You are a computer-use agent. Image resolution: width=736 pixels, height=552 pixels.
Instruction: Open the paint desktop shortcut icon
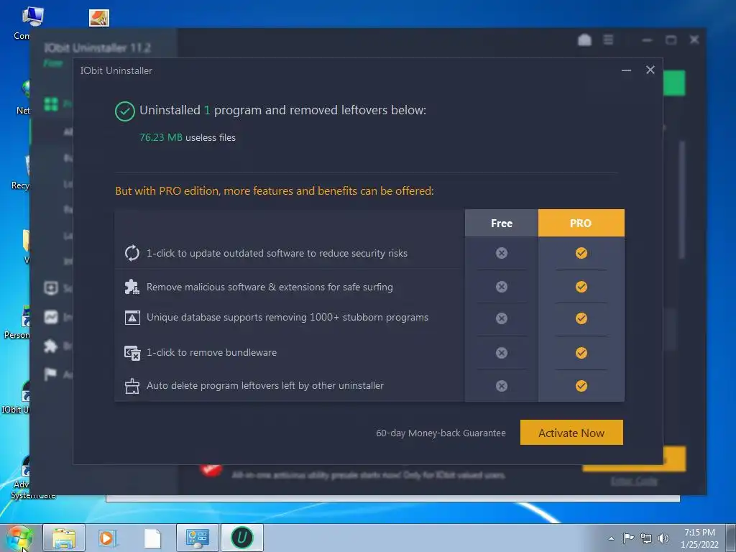pos(99,18)
